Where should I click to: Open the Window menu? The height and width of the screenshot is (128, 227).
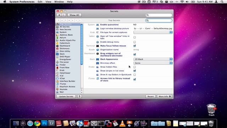point(59,2)
